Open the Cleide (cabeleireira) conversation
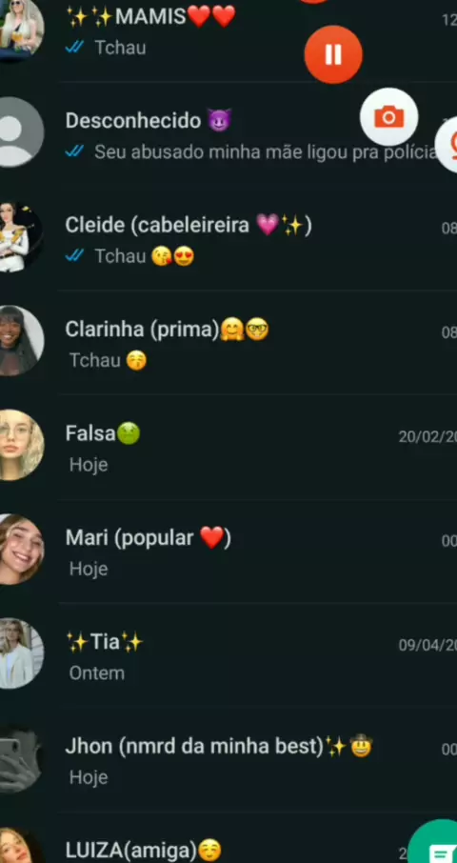 (228, 238)
